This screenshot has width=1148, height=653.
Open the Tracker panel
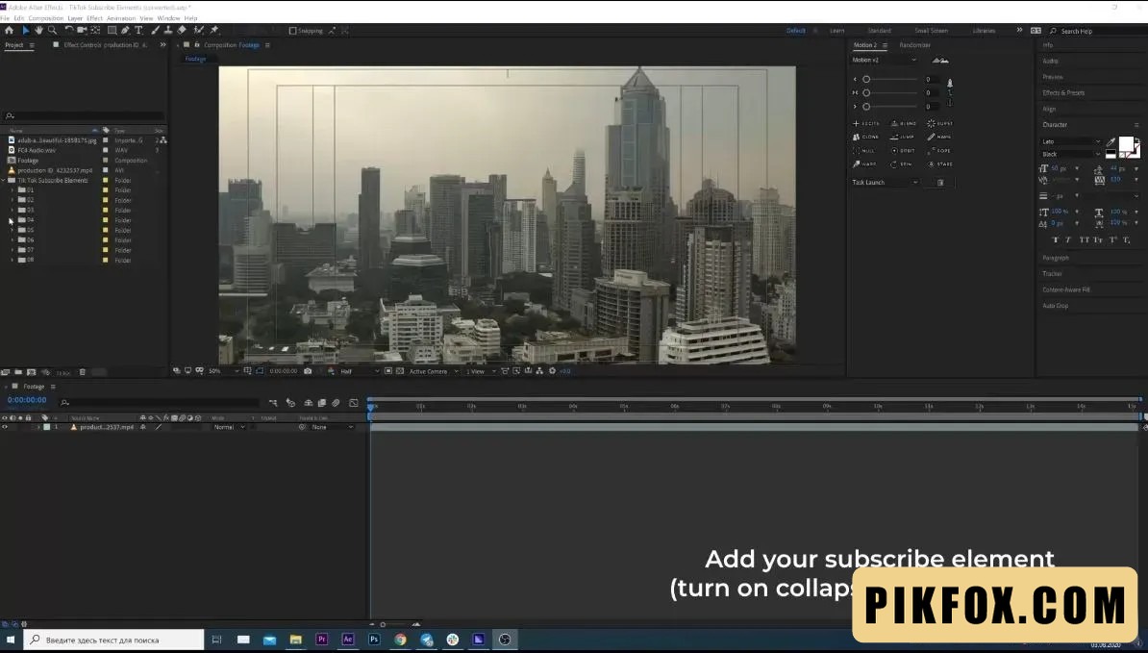pos(1052,274)
